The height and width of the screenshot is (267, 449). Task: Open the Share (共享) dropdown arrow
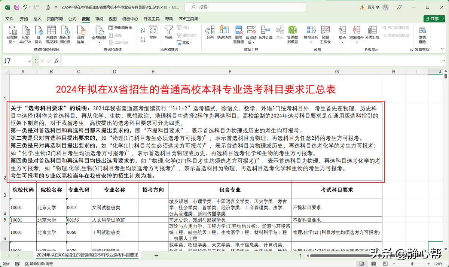point(442,19)
